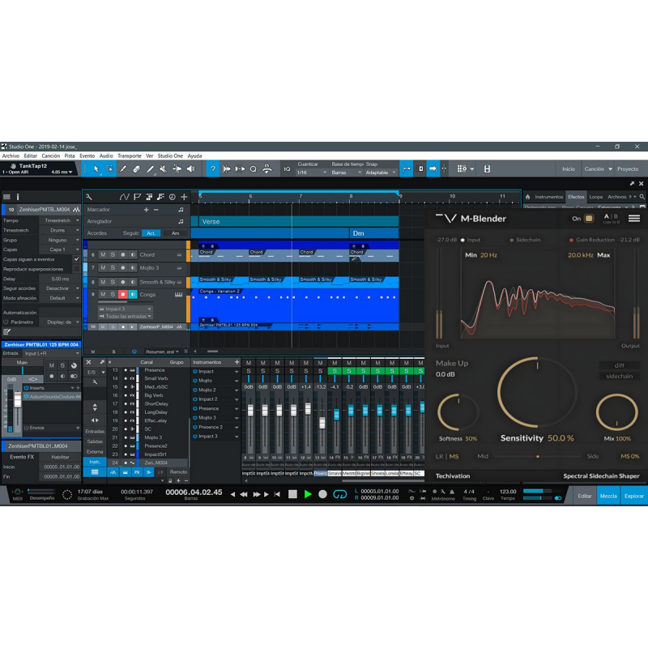Open the Archivo menu
The width and height of the screenshot is (648, 648).
[x=11, y=156]
